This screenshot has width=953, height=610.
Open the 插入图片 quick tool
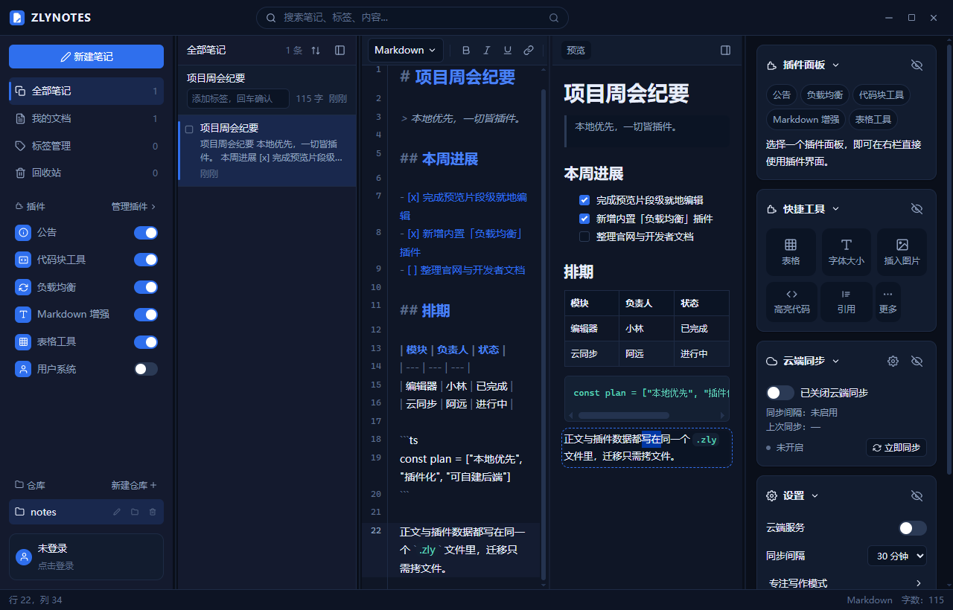coord(902,252)
